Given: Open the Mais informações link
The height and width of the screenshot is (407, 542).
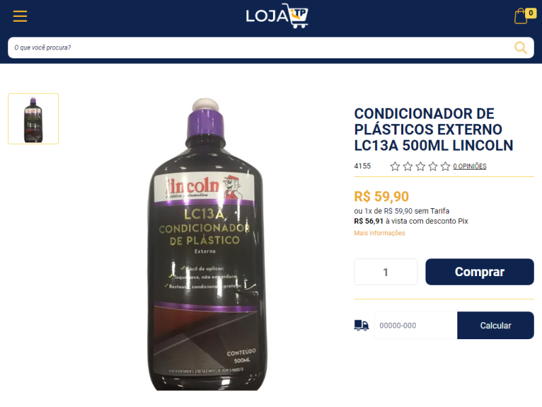Looking at the screenshot, I should [x=379, y=233].
